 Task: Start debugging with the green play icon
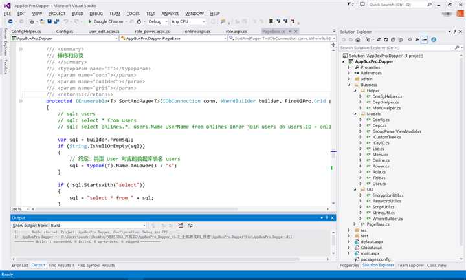[x=90, y=21]
